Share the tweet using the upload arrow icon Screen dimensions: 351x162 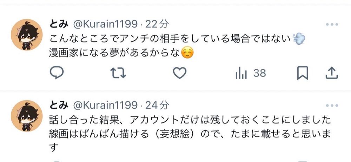coord(332,73)
